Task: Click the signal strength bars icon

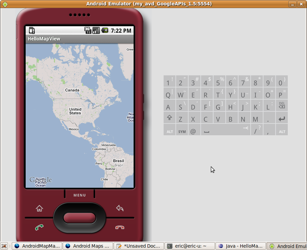Action: (x=96, y=31)
